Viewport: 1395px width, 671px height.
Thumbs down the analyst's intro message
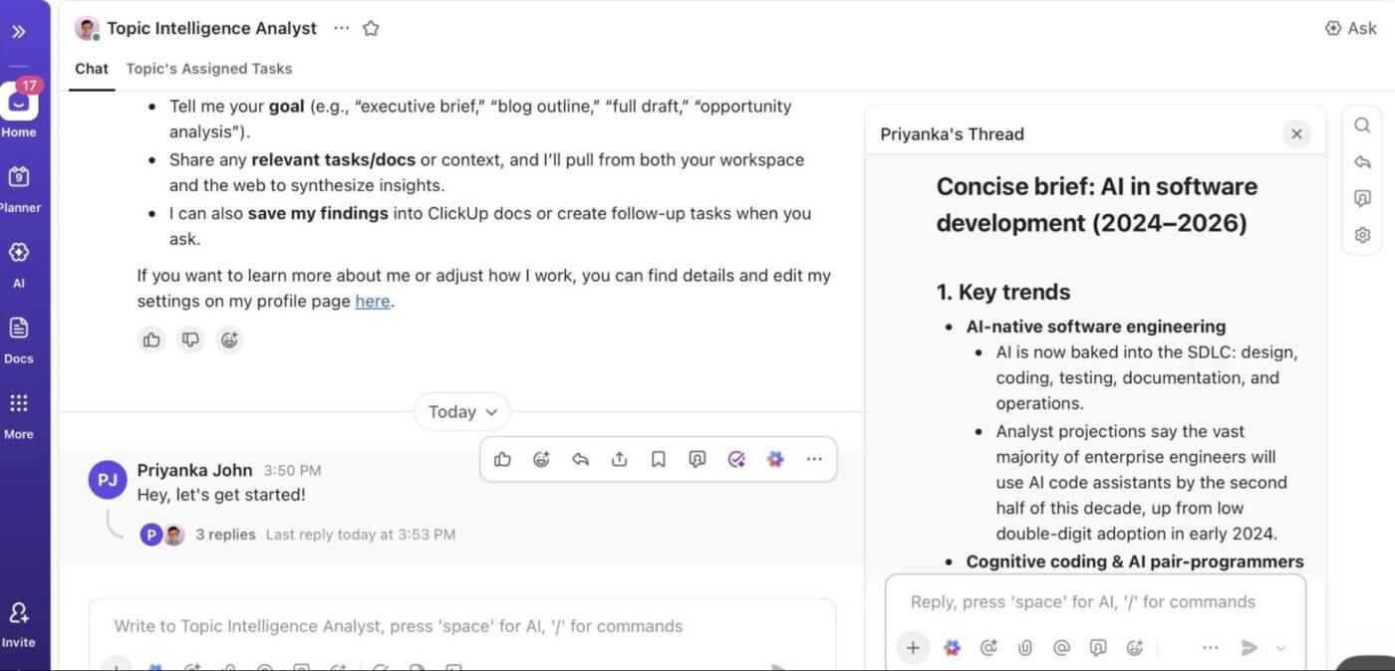tap(190, 340)
